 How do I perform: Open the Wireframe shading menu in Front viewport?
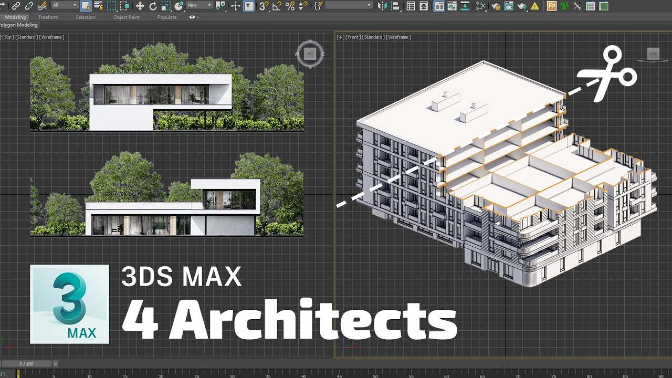click(398, 37)
